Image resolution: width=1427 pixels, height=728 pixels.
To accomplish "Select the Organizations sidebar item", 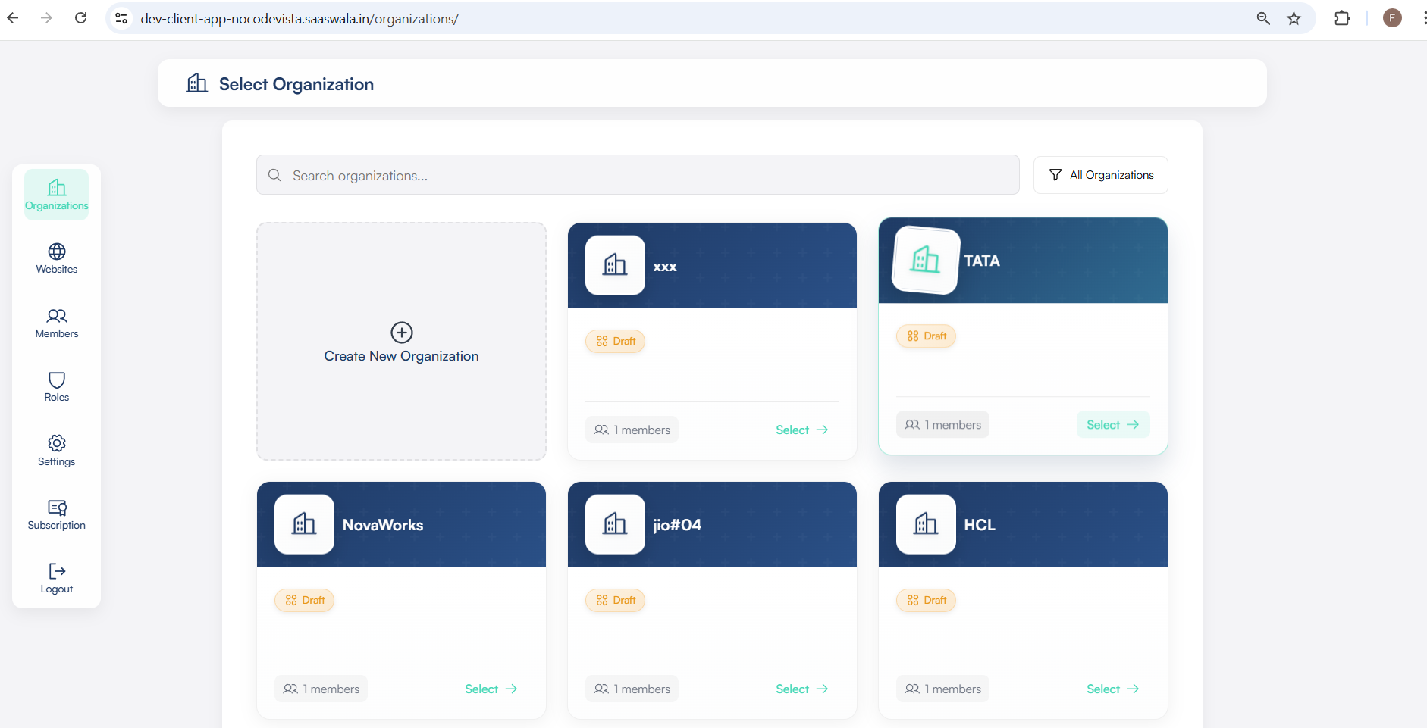I will [56, 195].
